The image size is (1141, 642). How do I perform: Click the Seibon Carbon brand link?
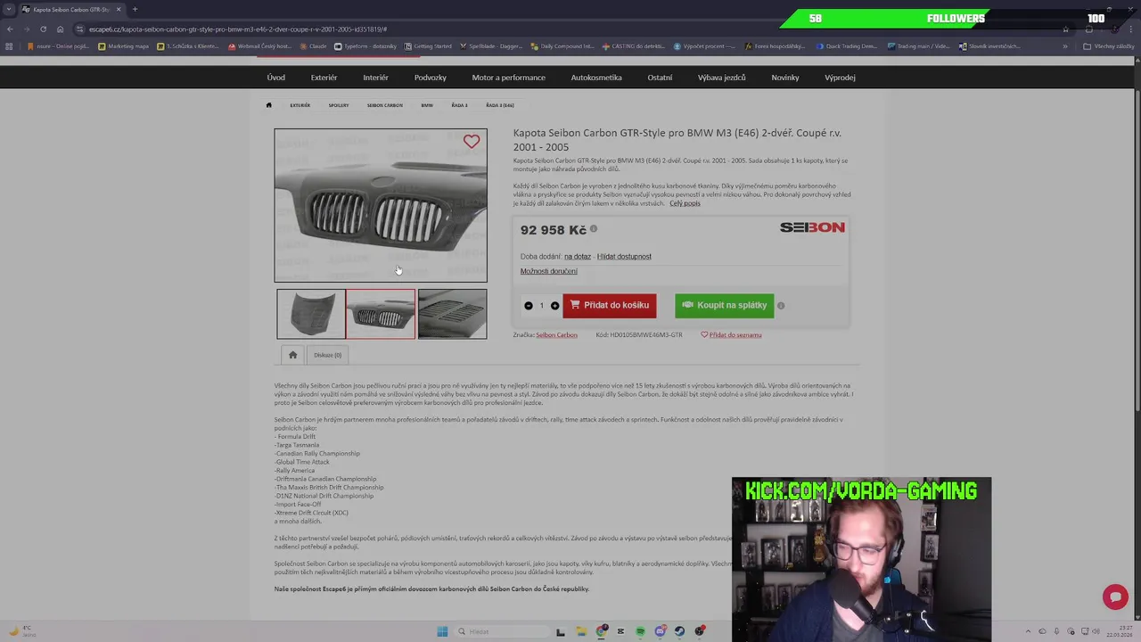pyautogui.click(x=556, y=335)
